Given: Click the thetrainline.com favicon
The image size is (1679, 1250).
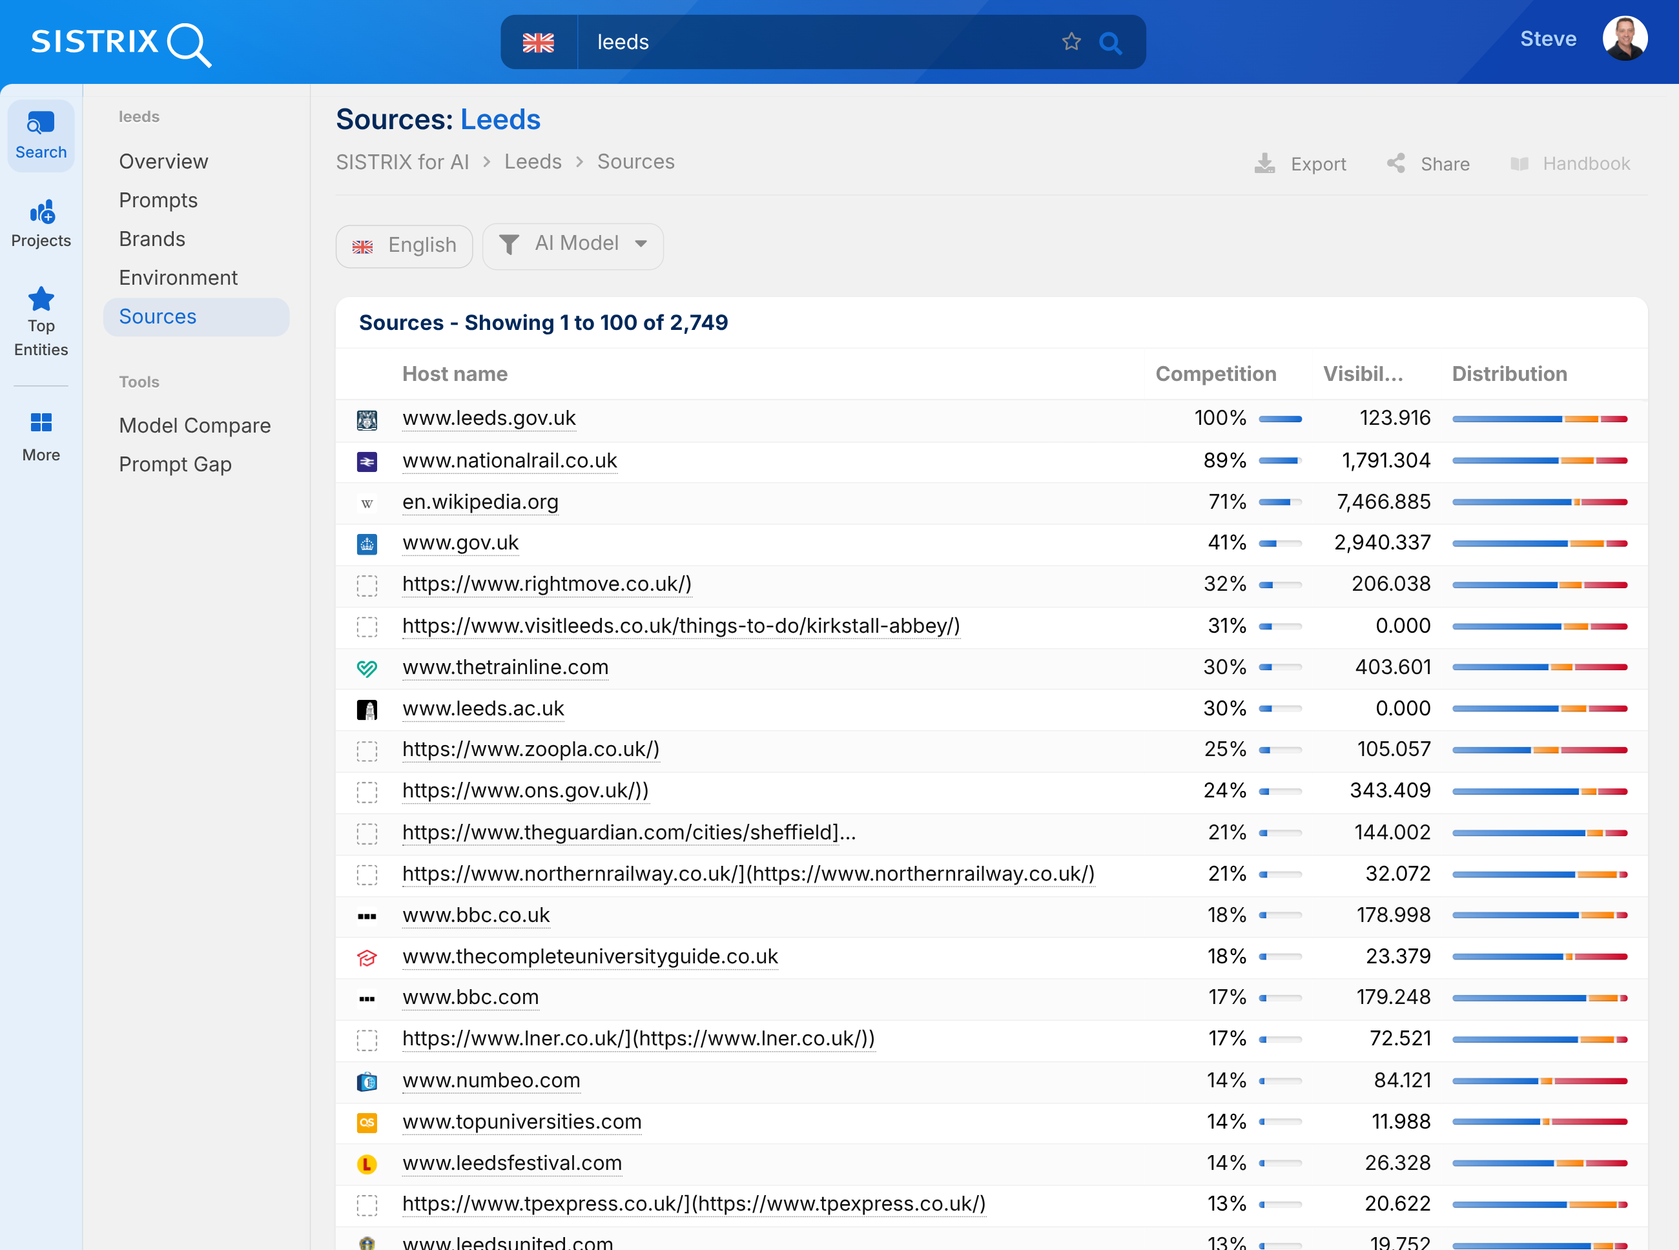Looking at the screenshot, I should pos(367,668).
